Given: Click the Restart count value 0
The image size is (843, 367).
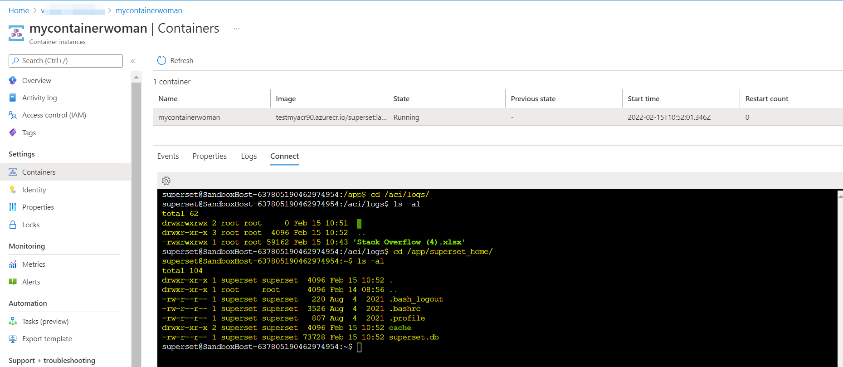Looking at the screenshot, I should 747,117.
